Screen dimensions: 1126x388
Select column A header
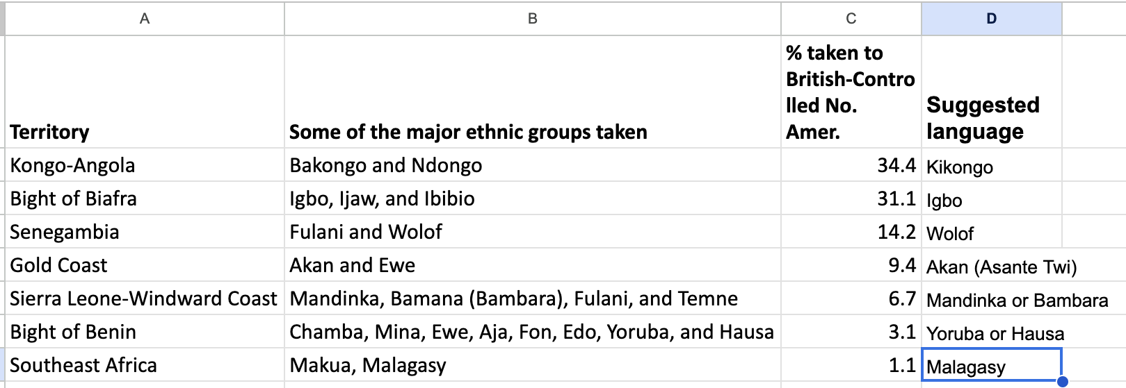(145, 19)
